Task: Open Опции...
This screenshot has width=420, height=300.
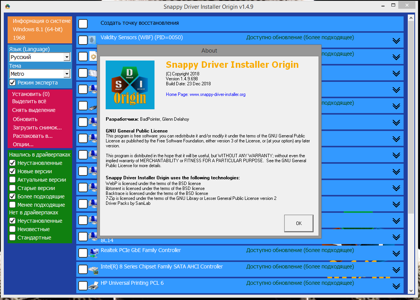Action: [x=23, y=144]
